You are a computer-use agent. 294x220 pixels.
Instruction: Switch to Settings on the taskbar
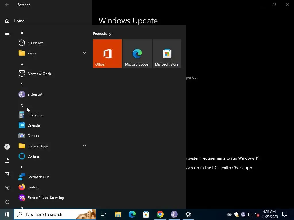tap(188, 214)
